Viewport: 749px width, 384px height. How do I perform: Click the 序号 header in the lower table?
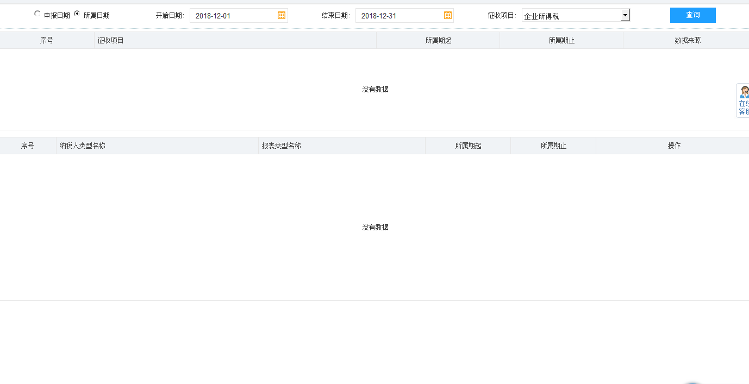28,146
